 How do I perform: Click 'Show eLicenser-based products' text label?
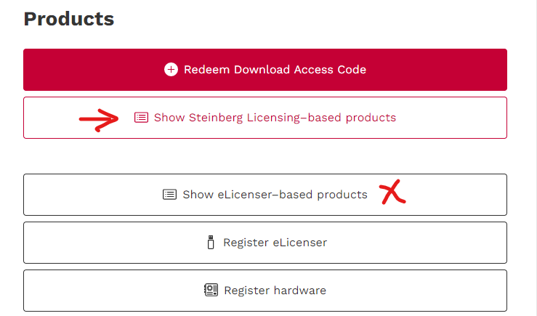tap(275, 195)
